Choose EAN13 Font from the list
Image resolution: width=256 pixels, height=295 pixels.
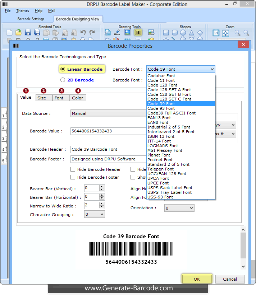tap(181, 118)
